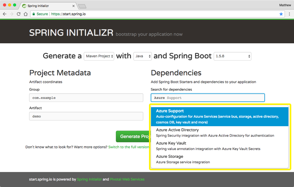Reload the page with the refresh icon
The width and height of the screenshot is (294, 187).
click(x=19, y=14)
